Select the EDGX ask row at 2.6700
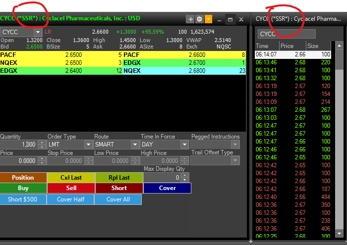The image size is (347, 245). [x=184, y=63]
